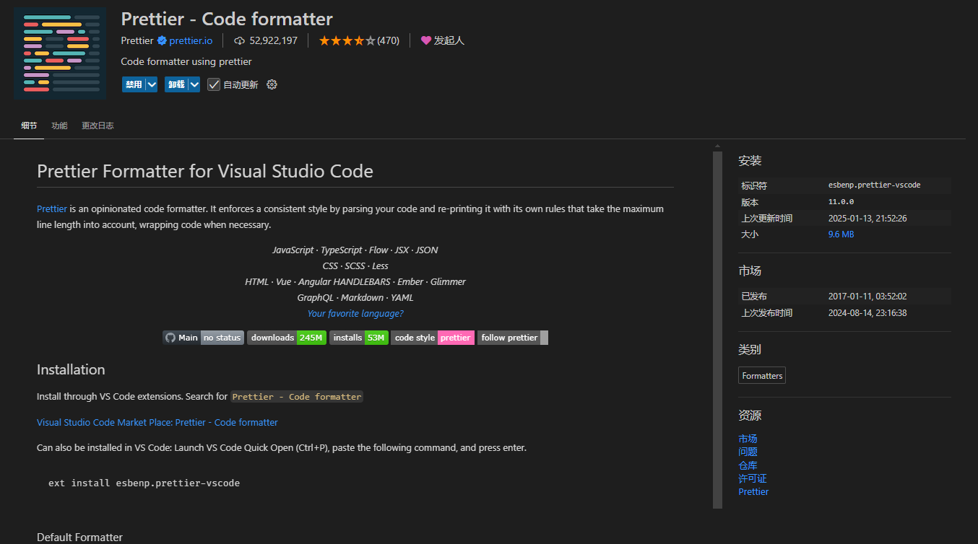Click the GitHub Main status badge

[x=203, y=338]
